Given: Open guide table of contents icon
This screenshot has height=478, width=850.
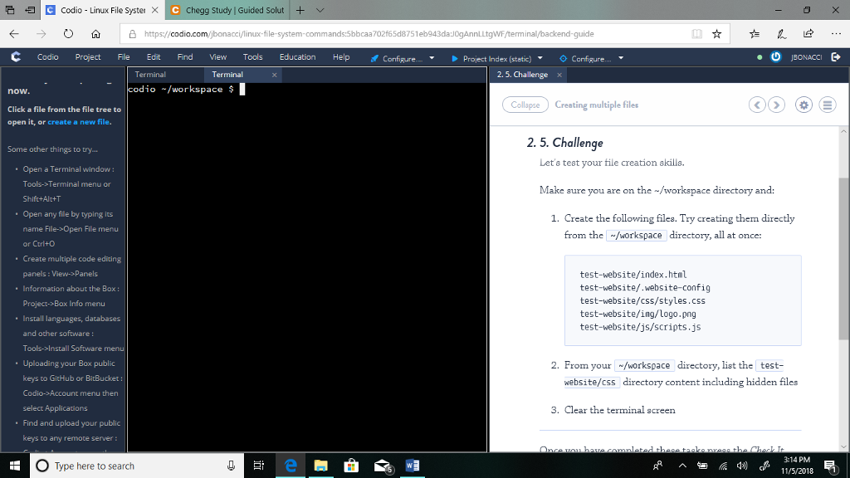Looking at the screenshot, I should coord(828,105).
